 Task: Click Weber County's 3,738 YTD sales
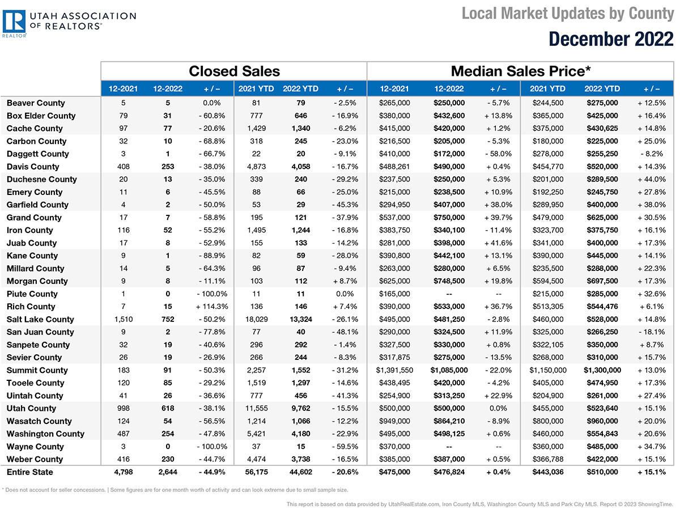tap(301, 459)
